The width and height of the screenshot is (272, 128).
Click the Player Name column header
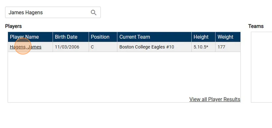[x=24, y=37]
